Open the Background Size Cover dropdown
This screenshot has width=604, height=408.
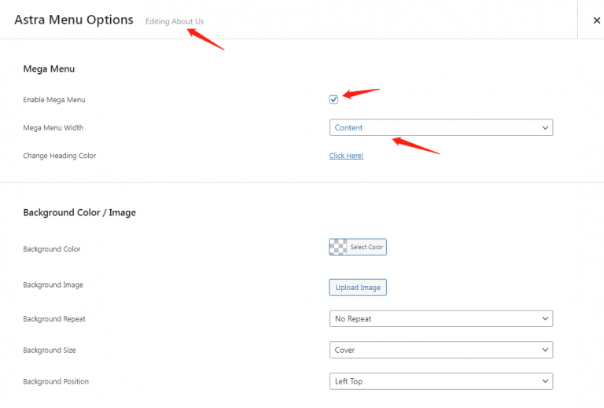pyautogui.click(x=440, y=350)
